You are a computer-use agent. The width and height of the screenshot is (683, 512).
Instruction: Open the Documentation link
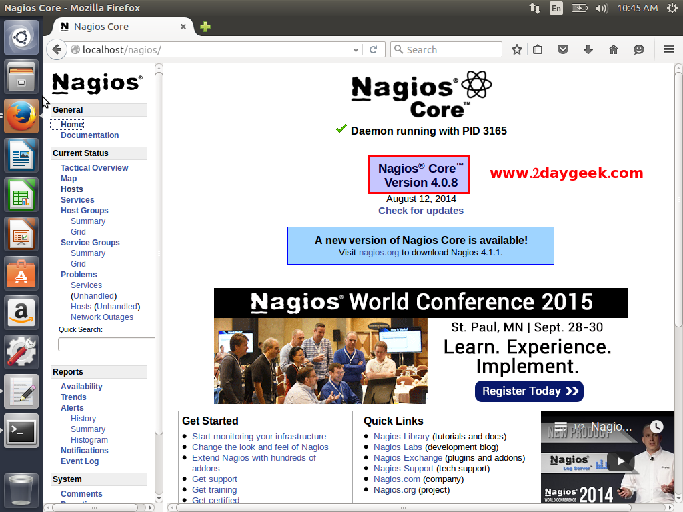point(90,135)
